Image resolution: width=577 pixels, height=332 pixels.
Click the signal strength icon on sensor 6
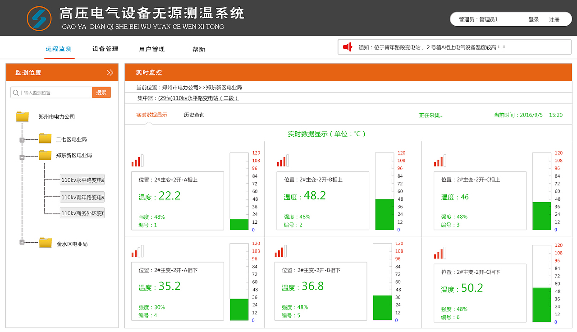440,253
